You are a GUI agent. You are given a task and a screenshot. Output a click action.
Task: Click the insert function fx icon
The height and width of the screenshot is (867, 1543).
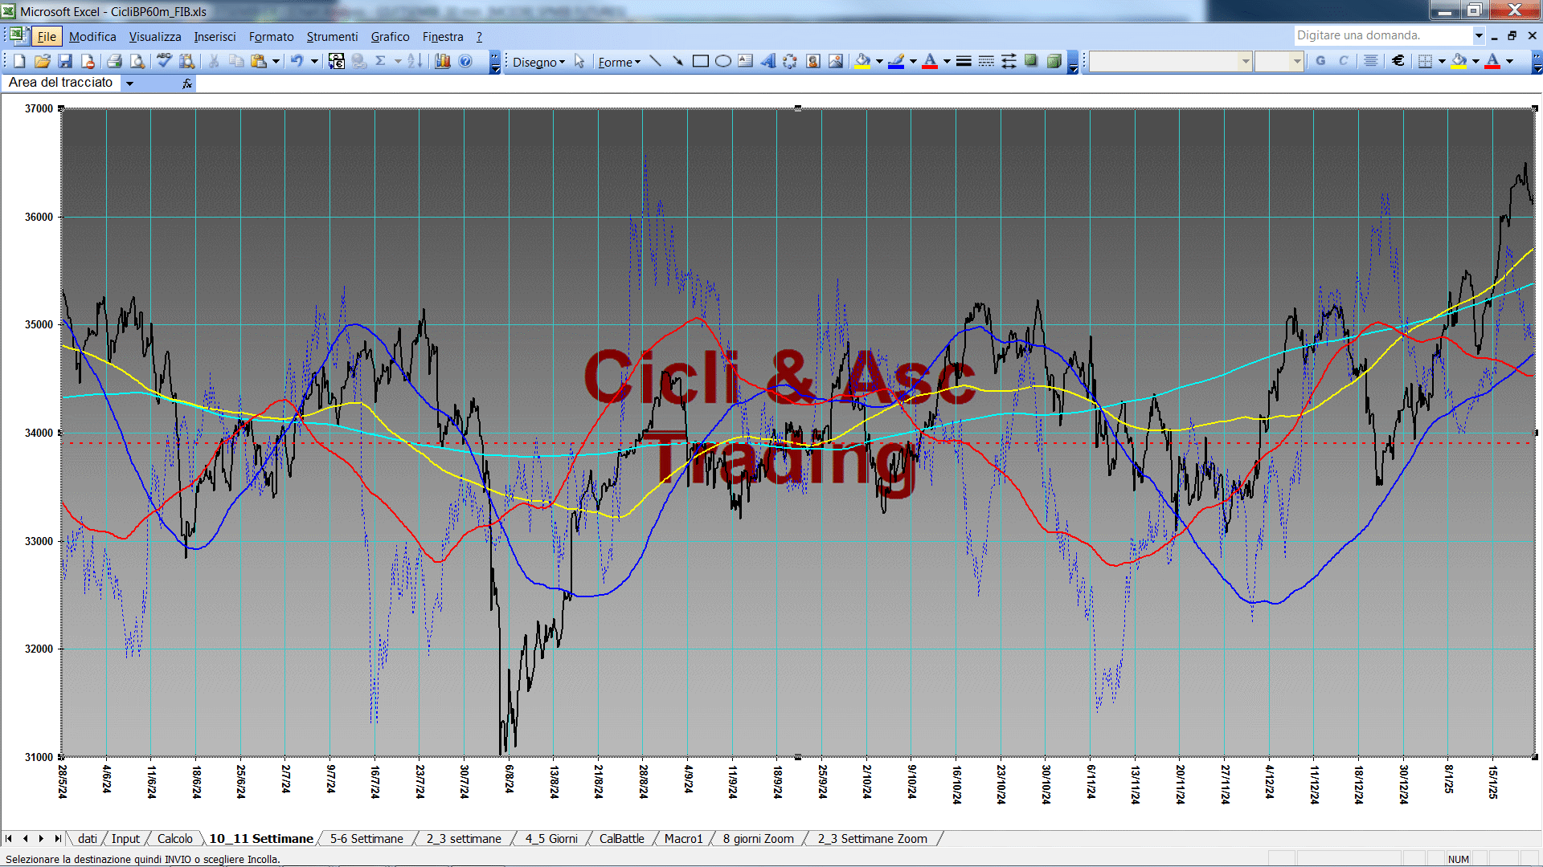186,83
